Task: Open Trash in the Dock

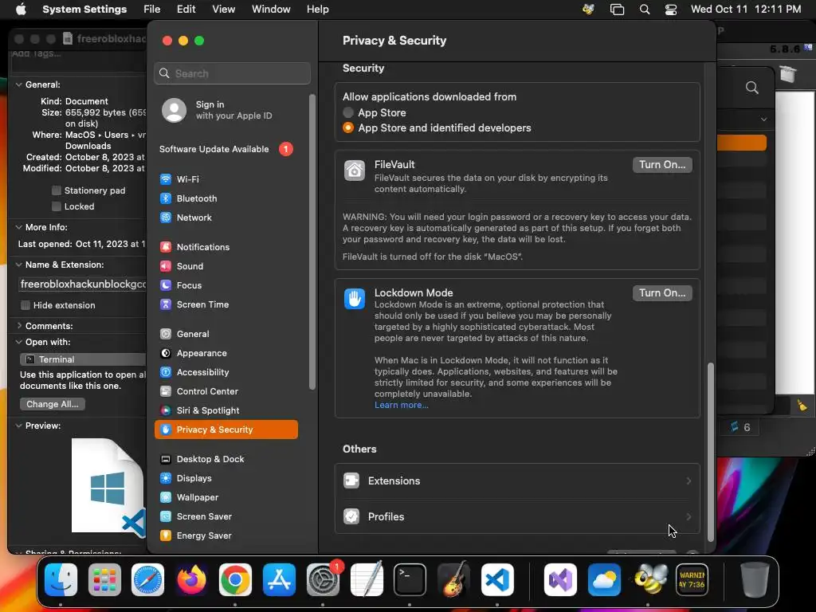Action: [x=755, y=580]
